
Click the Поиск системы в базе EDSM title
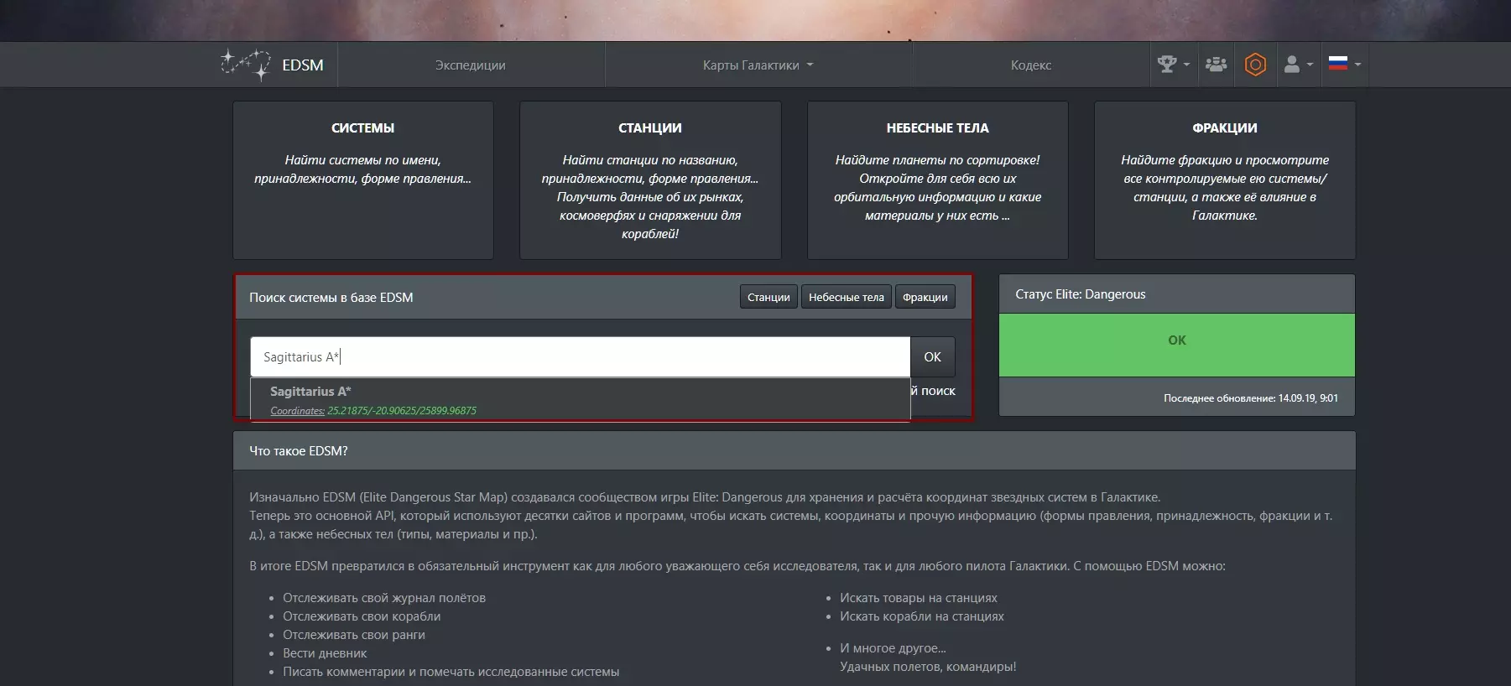click(331, 298)
